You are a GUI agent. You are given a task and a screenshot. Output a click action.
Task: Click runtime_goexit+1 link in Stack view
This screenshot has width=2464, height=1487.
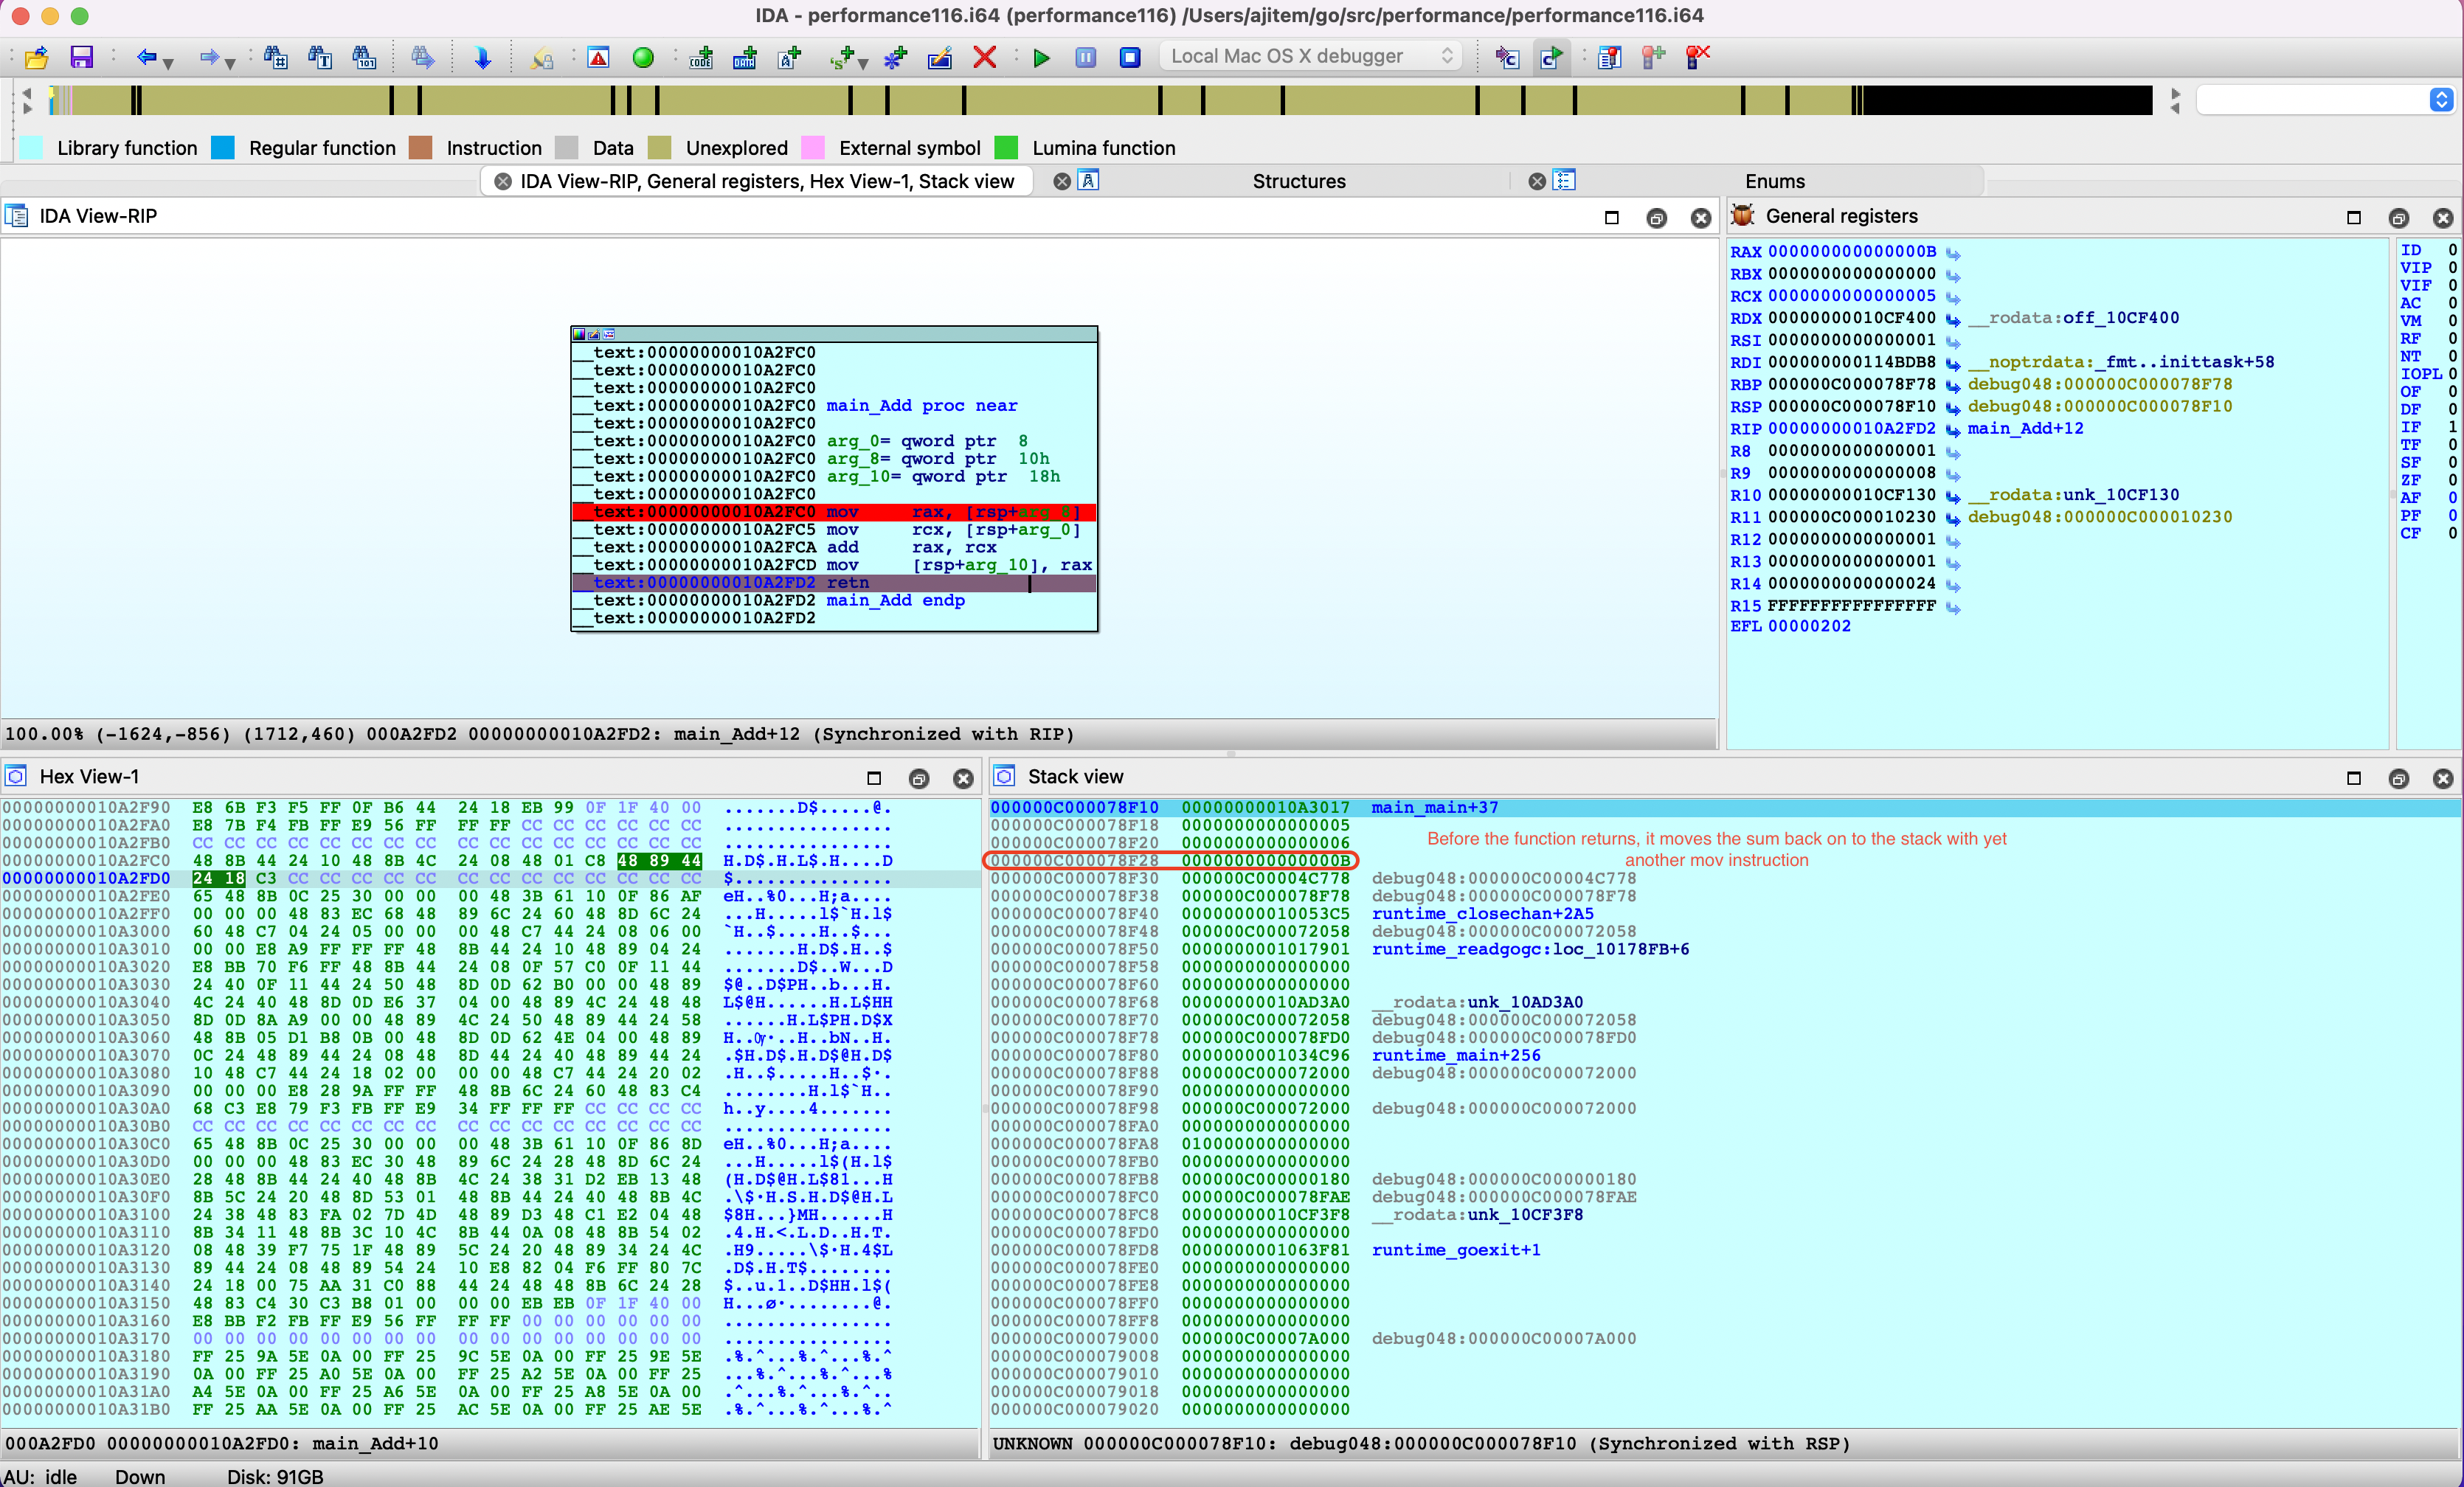click(1455, 1250)
